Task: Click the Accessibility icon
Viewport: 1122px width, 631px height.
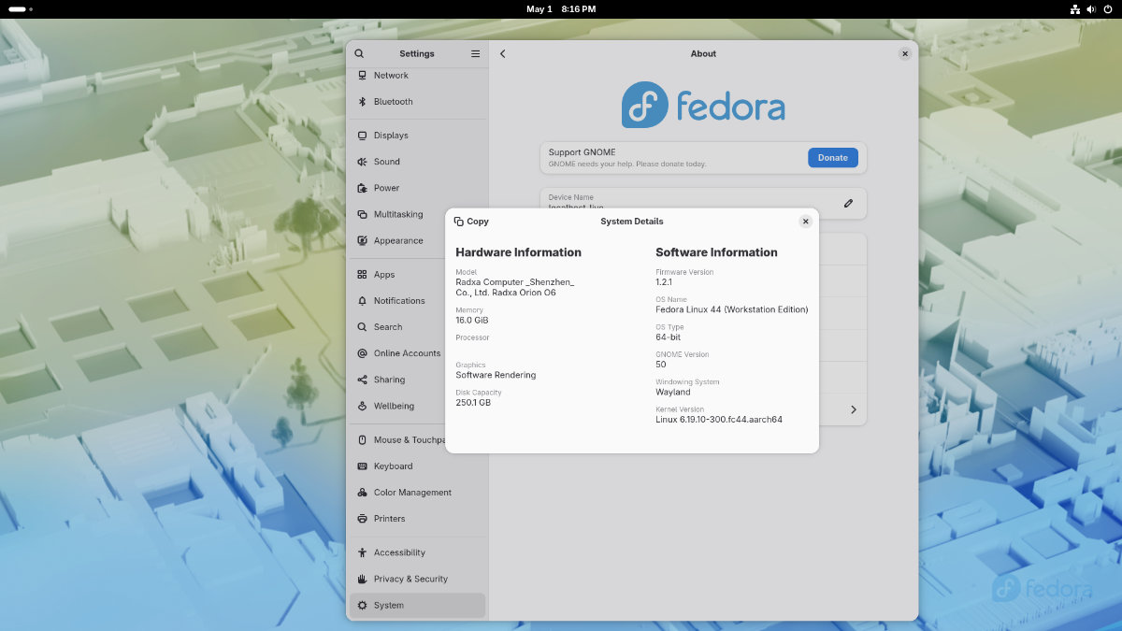Action: [x=362, y=552]
